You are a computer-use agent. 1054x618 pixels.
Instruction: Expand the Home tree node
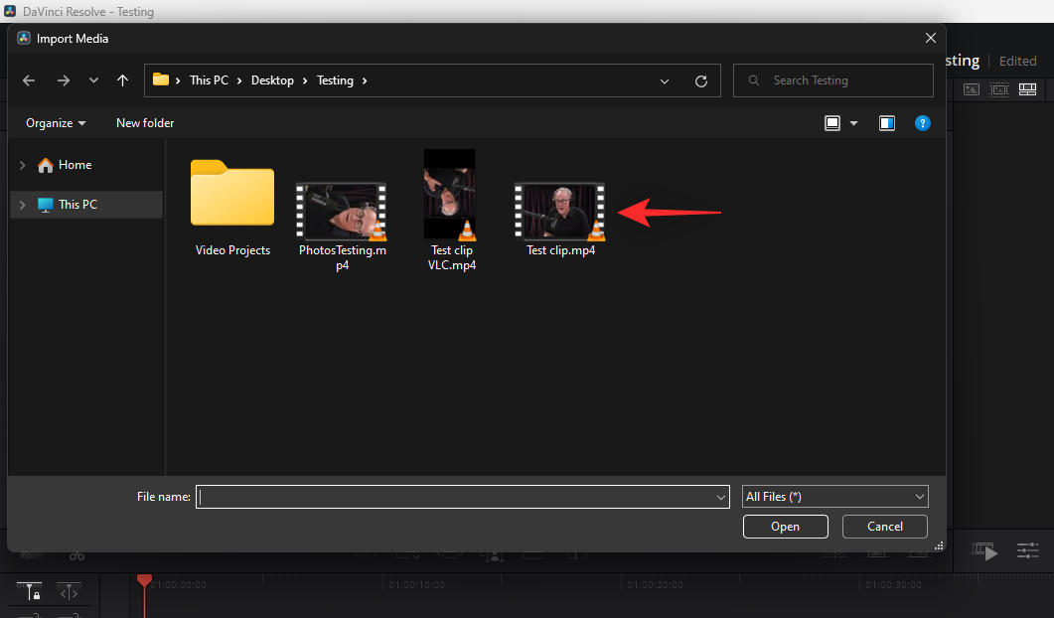(22, 165)
